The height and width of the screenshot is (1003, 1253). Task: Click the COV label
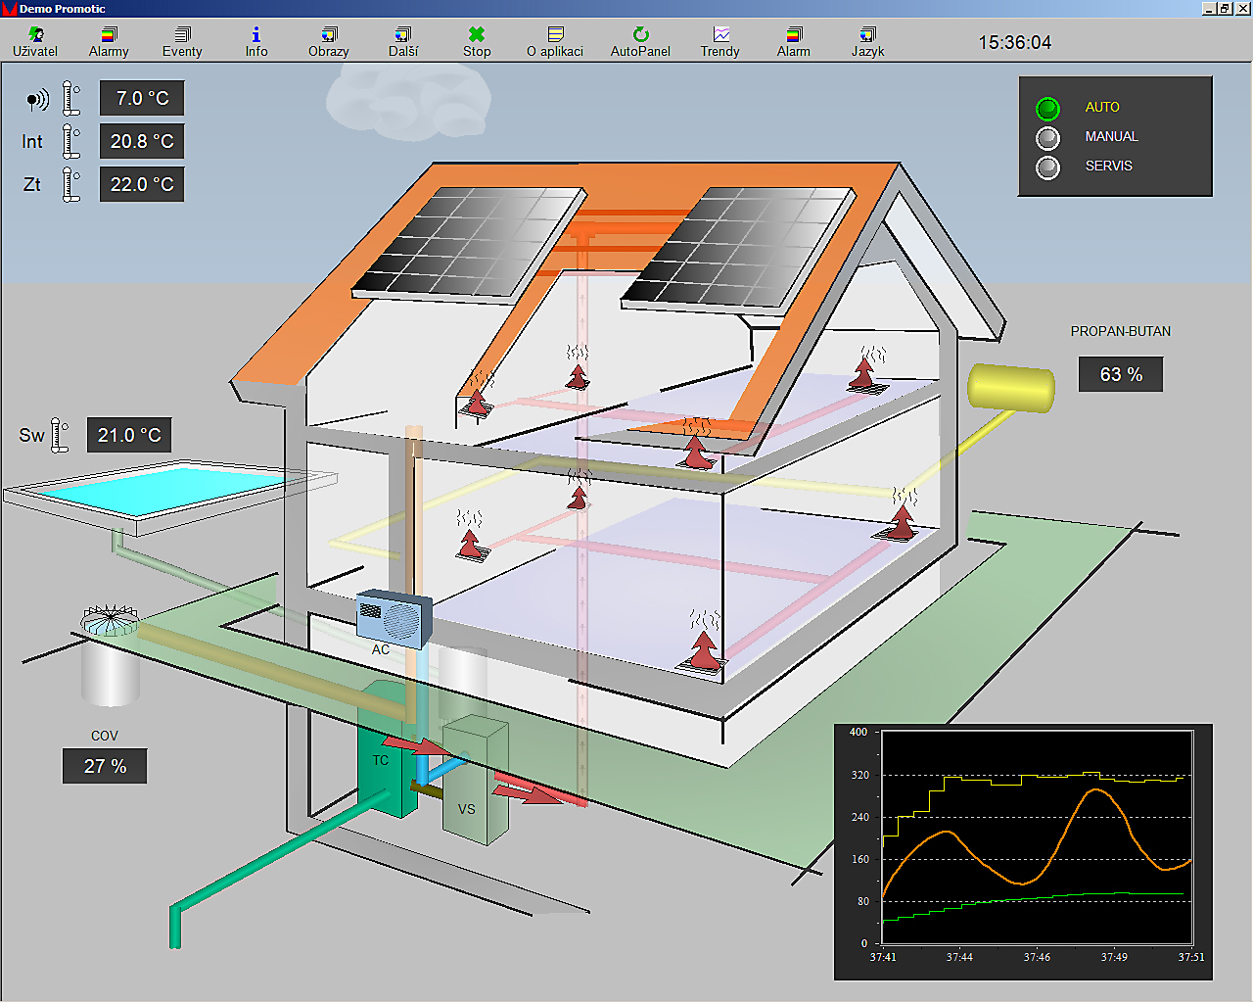click(105, 736)
